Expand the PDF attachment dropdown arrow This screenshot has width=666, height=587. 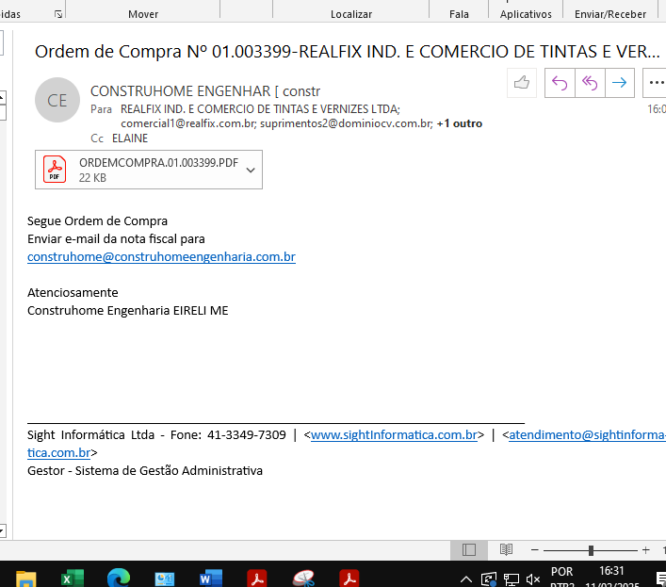251,170
